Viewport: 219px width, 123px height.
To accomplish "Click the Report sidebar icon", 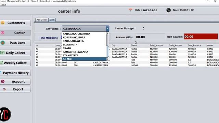I will [4, 89].
